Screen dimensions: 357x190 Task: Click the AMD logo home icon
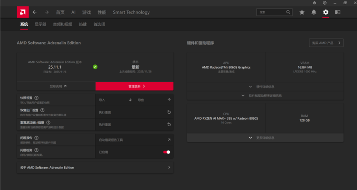(x=23, y=12)
